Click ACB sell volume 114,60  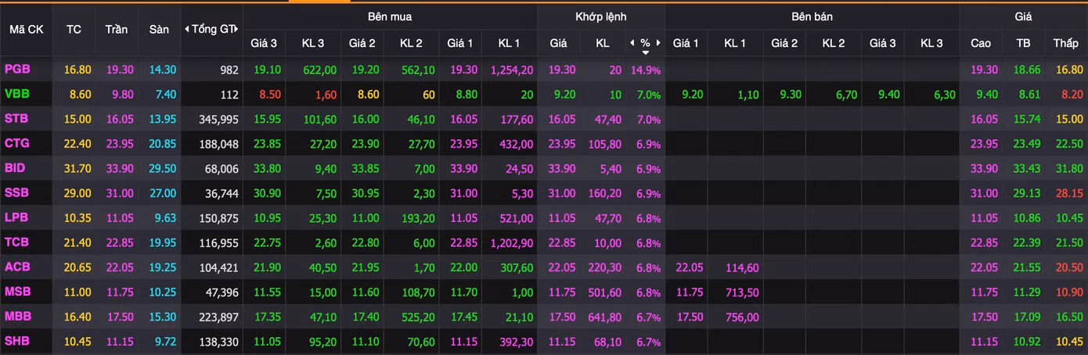tap(741, 268)
